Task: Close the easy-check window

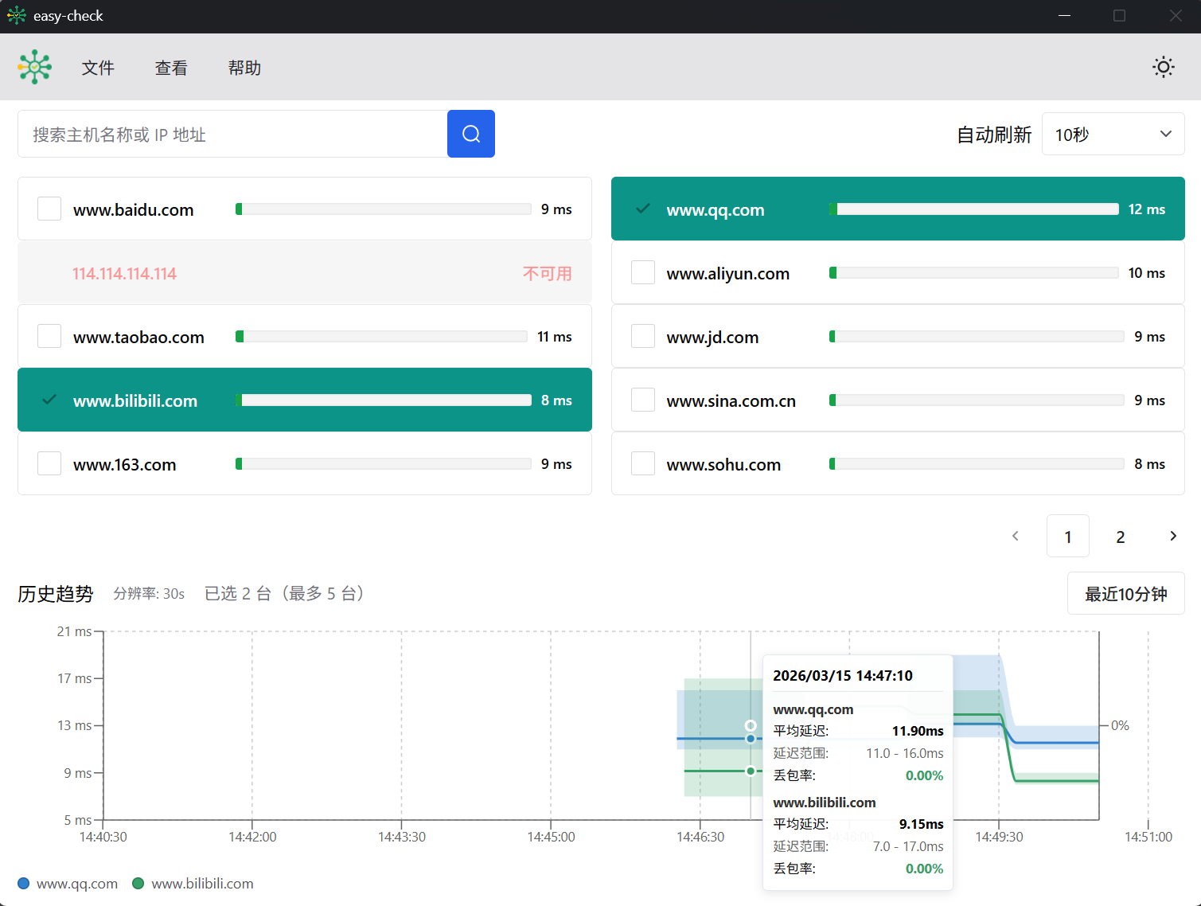Action: (1176, 16)
